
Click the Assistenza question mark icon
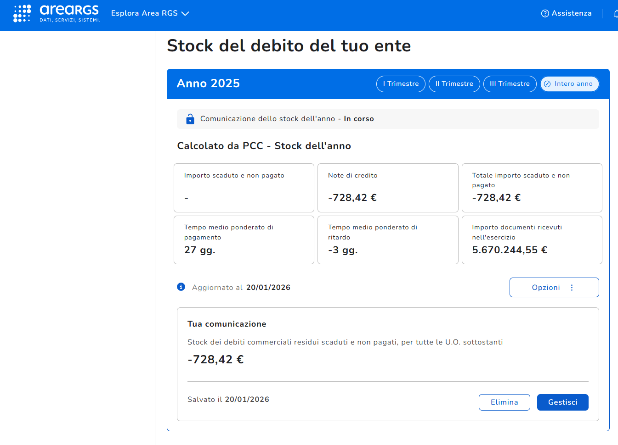[x=545, y=13]
